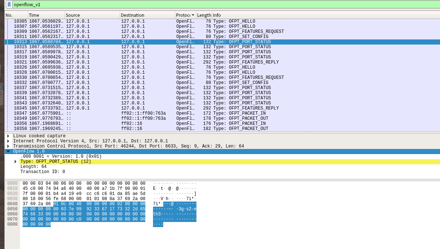Image resolution: width=440 pixels, height=249 pixels.
Task: Select packet 10326 OFPT_HELLO row
Action: click(222, 67)
